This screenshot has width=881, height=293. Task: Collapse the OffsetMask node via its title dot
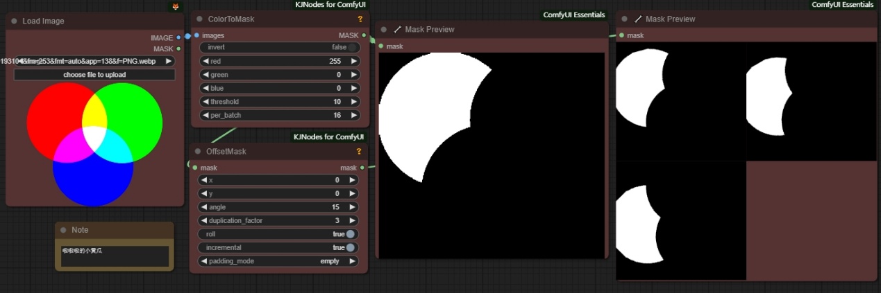pyautogui.click(x=199, y=152)
